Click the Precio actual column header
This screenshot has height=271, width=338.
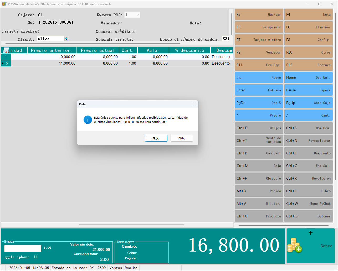pyautogui.click(x=98, y=50)
